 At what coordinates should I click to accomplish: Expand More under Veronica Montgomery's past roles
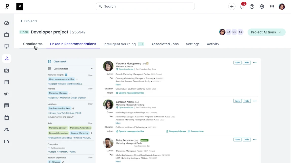[x=118, y=85]
